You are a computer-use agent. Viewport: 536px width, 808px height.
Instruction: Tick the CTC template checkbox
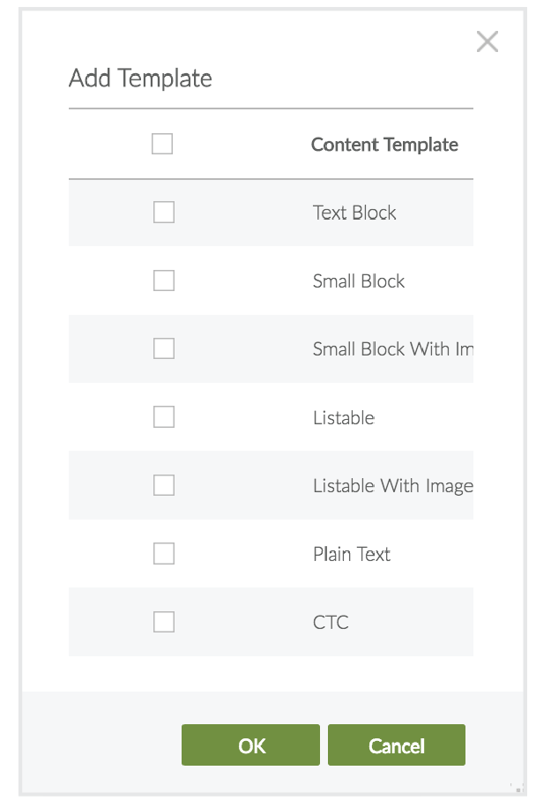click(x=164, y=622)
